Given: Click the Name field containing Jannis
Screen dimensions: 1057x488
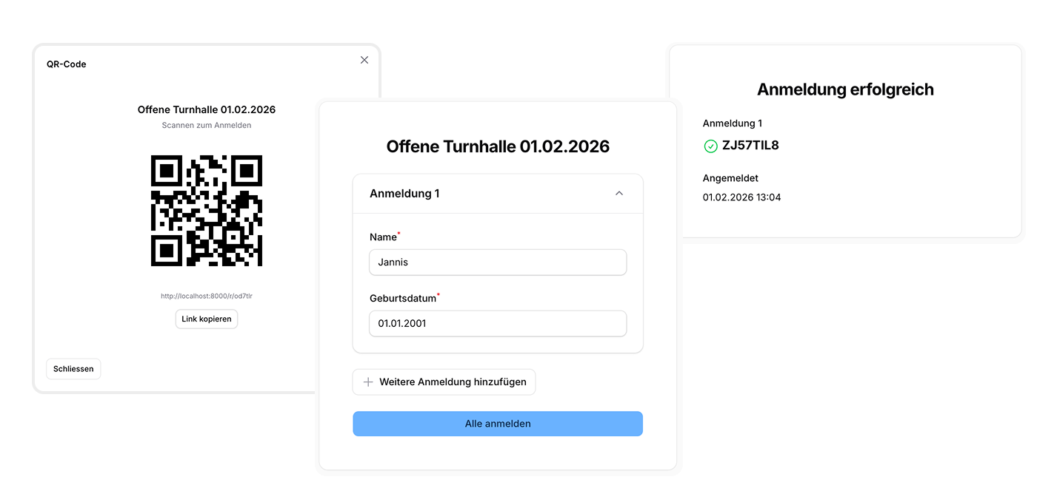Looking at the screenshot, I should 497,262.
